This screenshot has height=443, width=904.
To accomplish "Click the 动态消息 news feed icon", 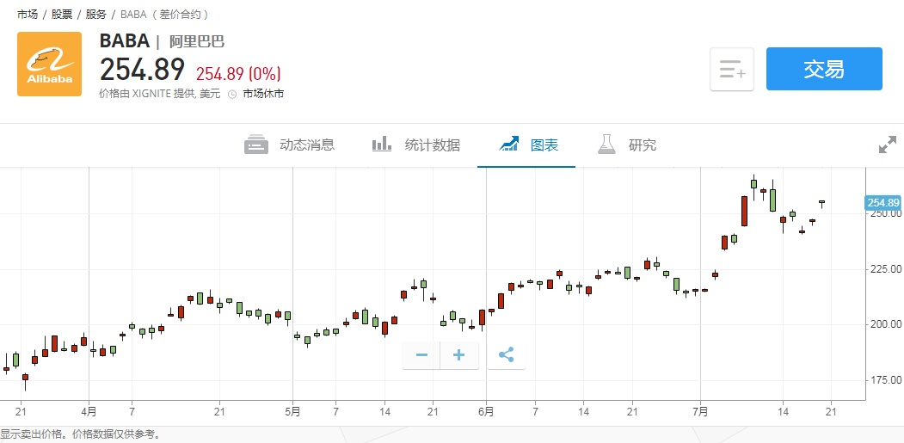I will (256, 145).
